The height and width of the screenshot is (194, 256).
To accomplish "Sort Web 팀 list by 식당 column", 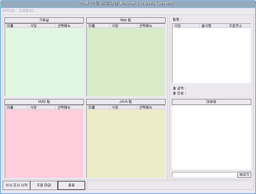I will 123,26.
